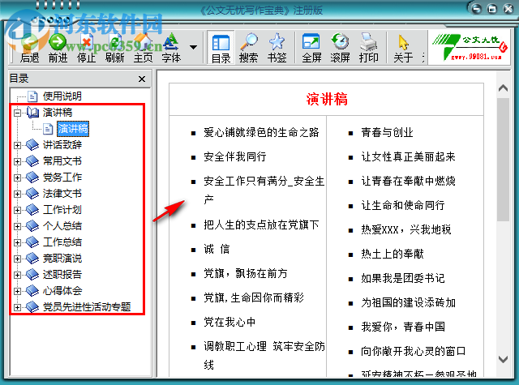Open the 书签 bookmark tool

pos(277,49)
